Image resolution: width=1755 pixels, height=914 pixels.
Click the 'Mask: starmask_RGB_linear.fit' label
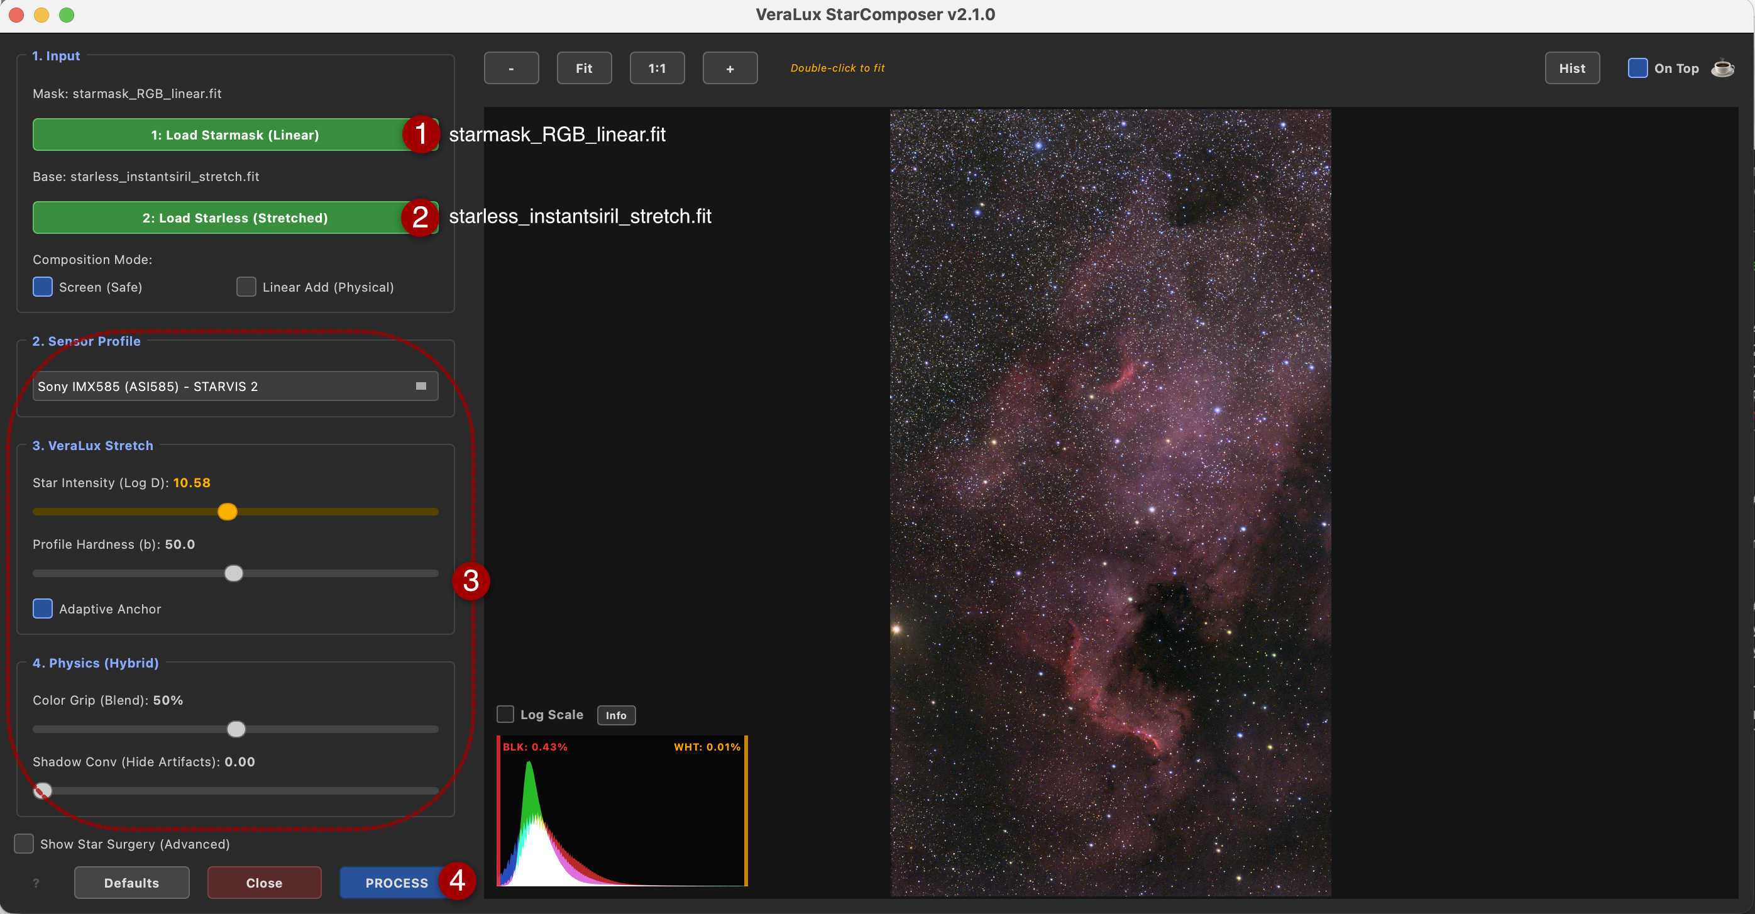tap(128, 93)
